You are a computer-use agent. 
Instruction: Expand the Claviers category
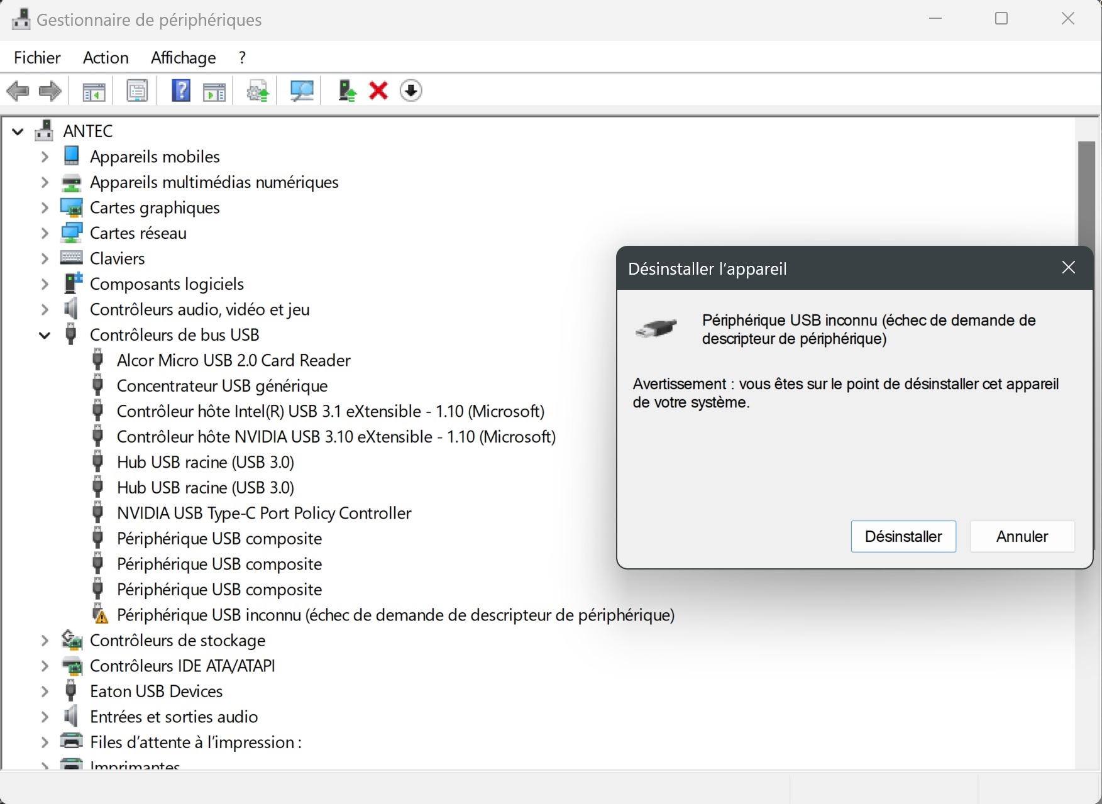(45, 258)
